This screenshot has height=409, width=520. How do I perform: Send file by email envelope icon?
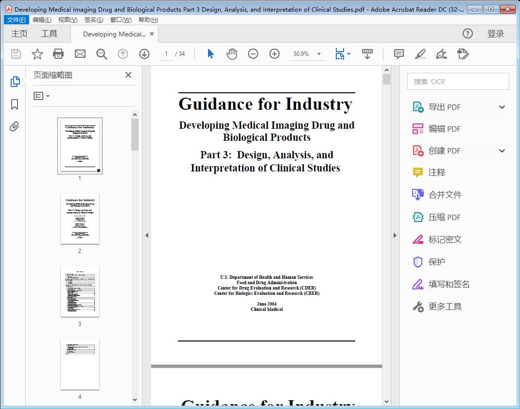tap(80, 54)
